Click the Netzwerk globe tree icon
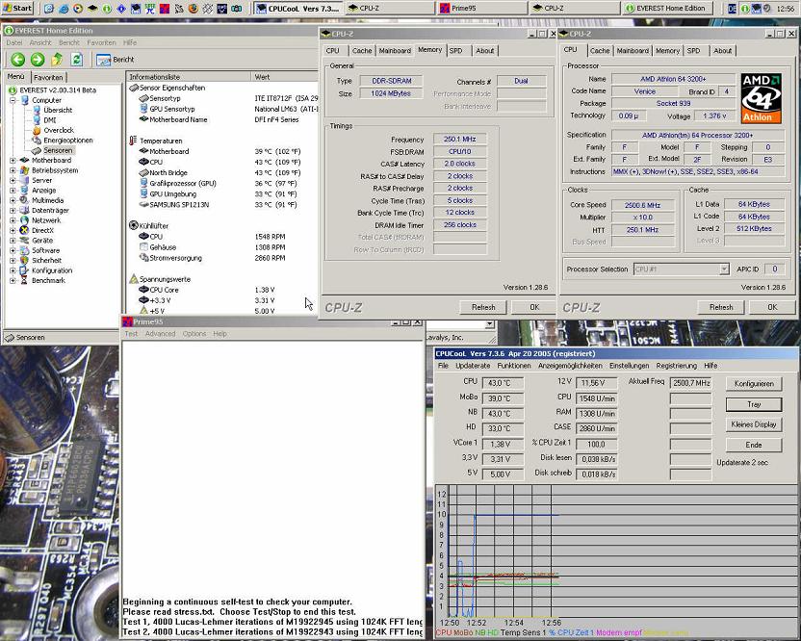This screenshot has width=801, height=641. point(24,220)
